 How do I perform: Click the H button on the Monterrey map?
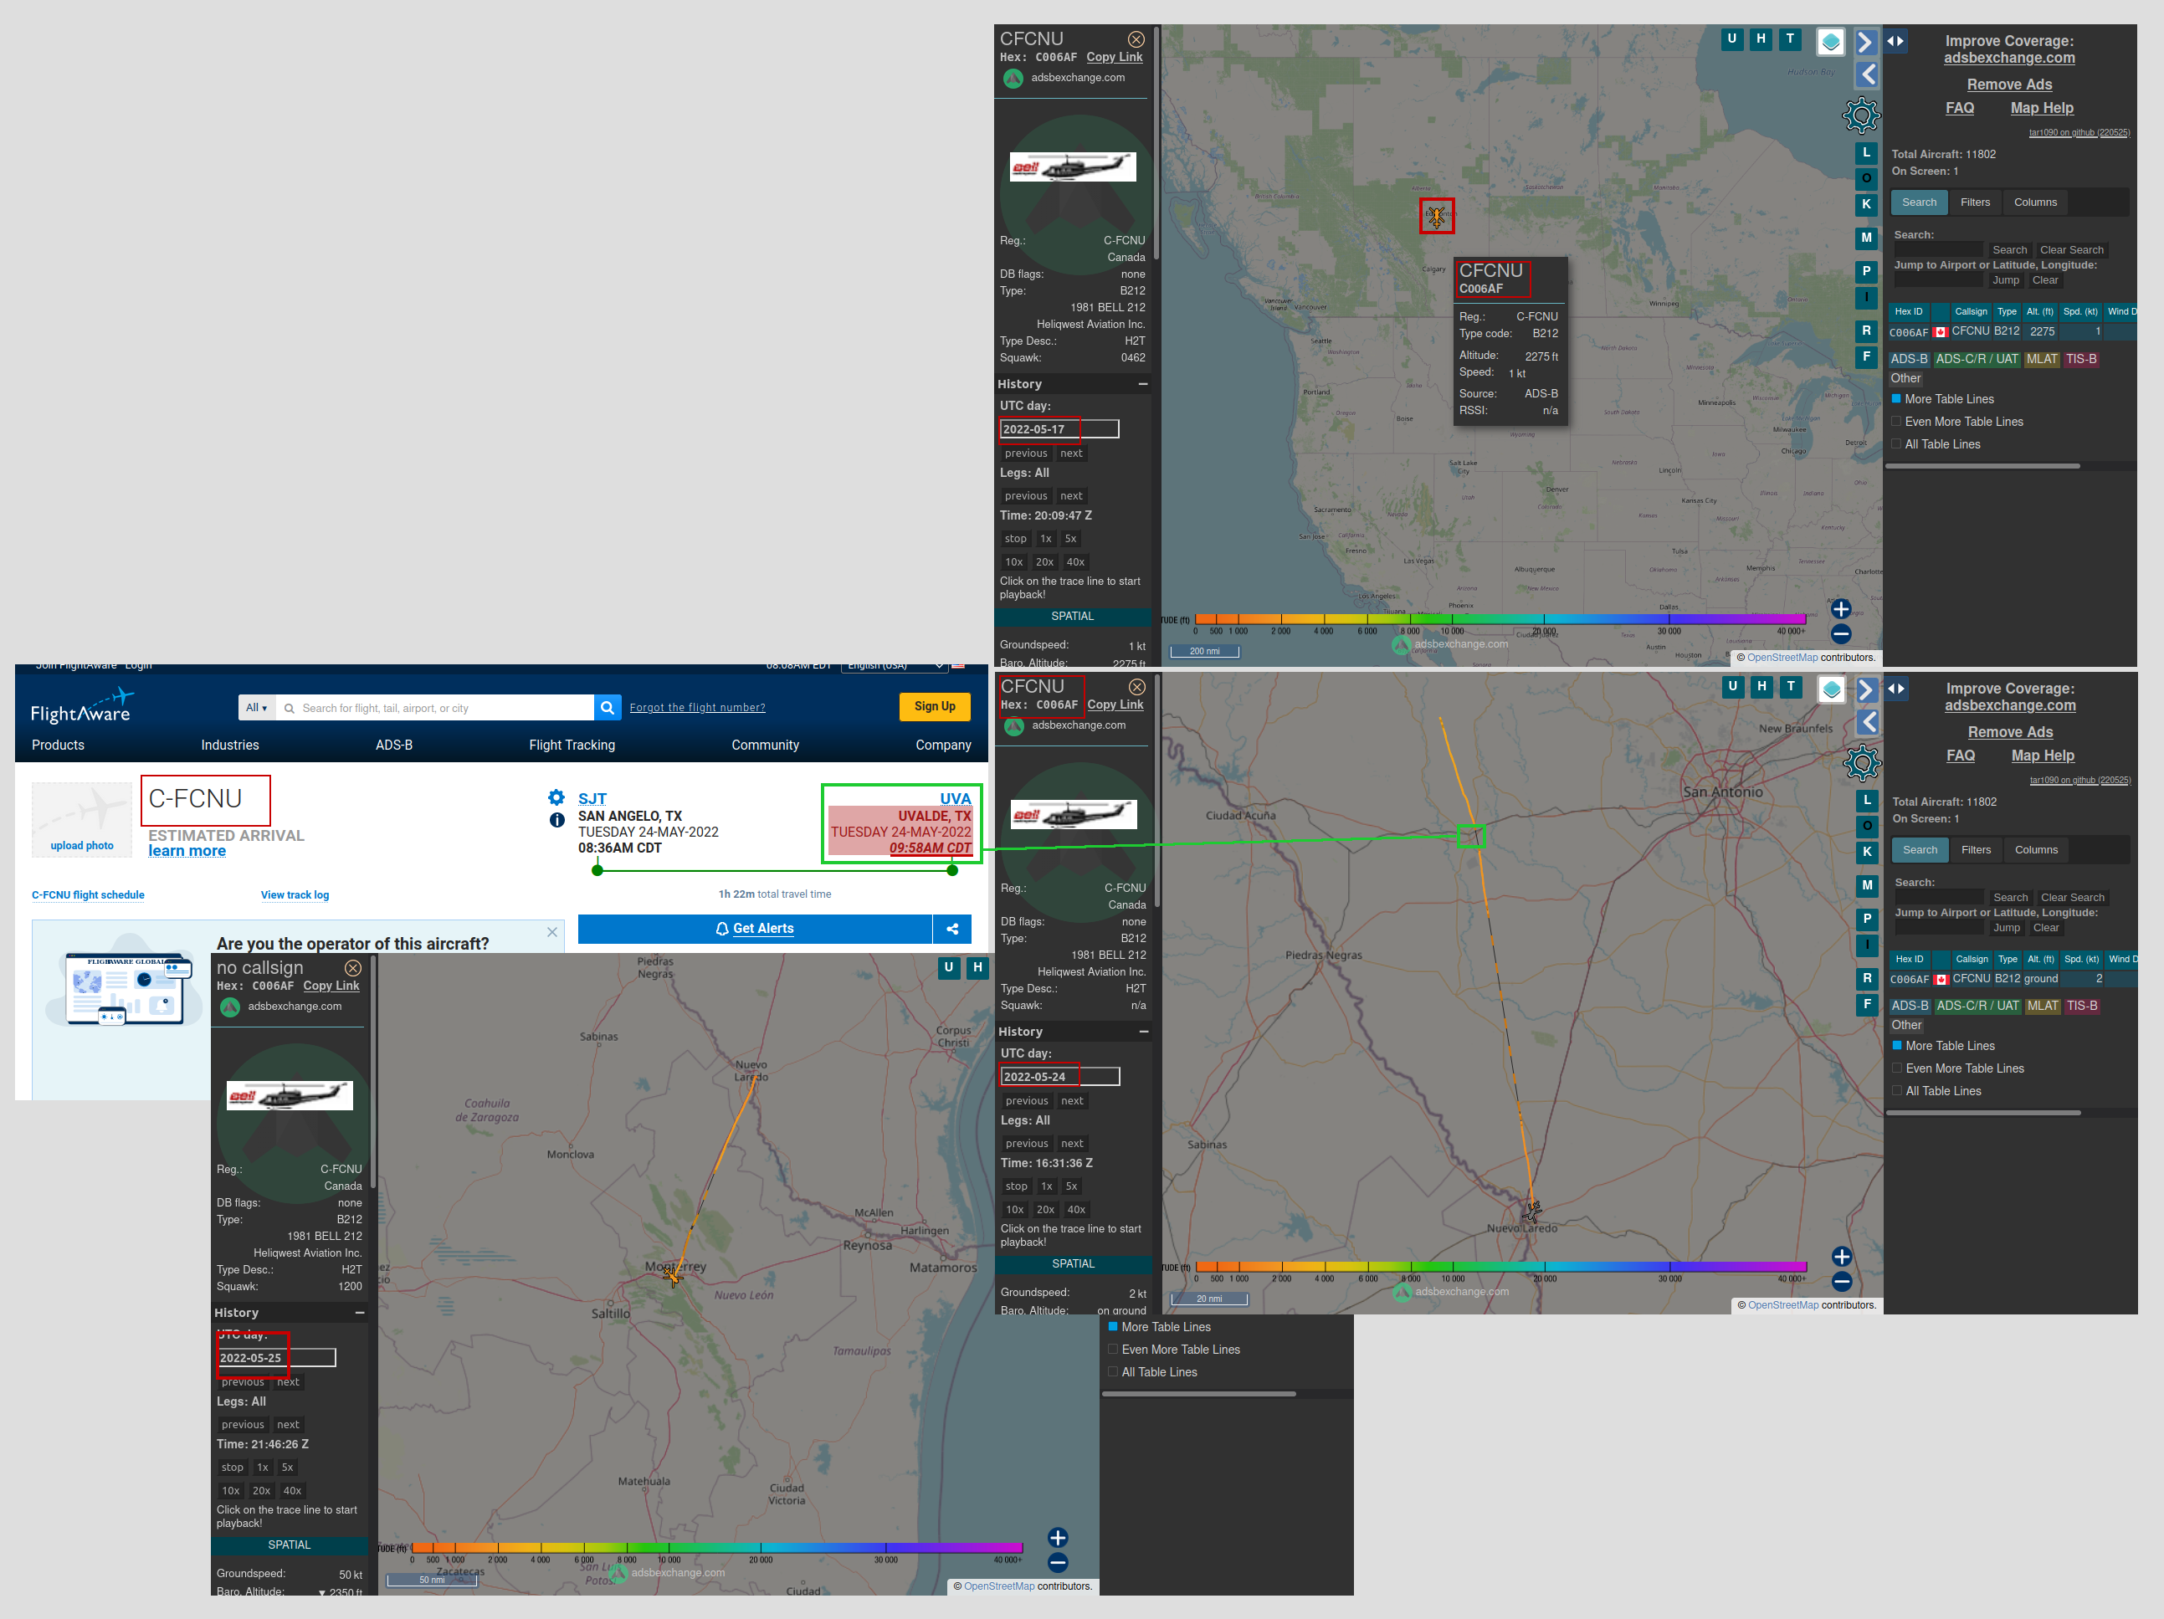977,967
